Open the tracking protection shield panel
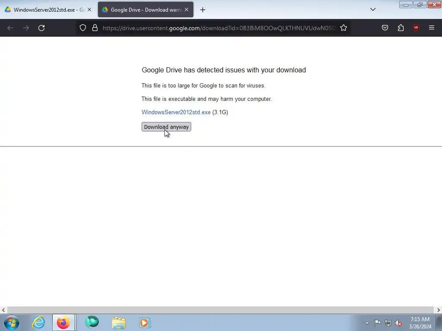 82,28
